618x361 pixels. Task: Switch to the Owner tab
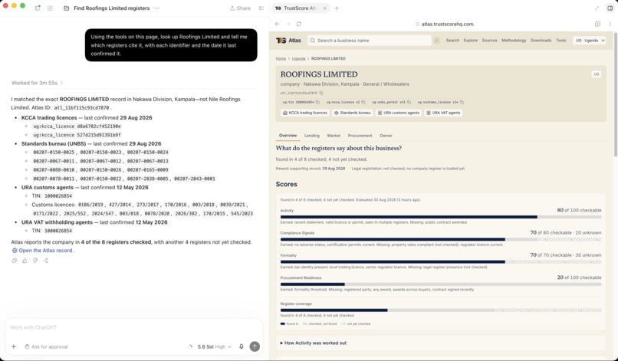[x=386, y=136]
